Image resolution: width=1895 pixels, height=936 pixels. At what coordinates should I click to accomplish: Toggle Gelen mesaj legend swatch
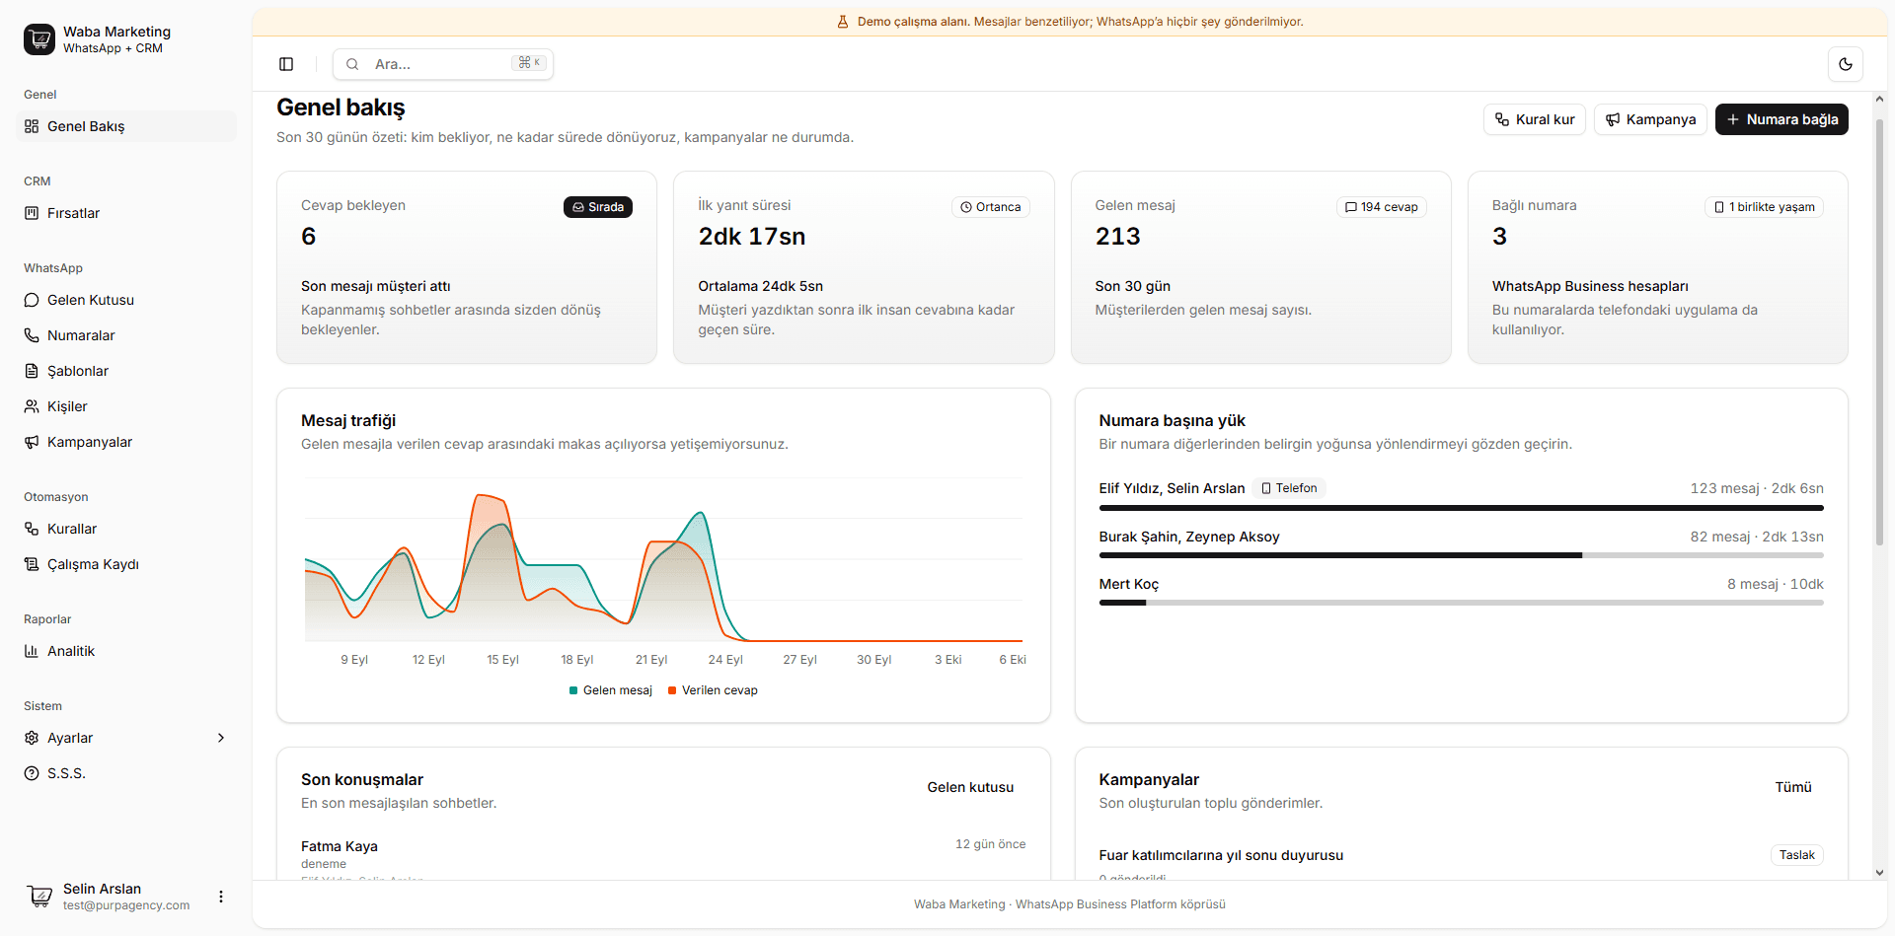573,690
